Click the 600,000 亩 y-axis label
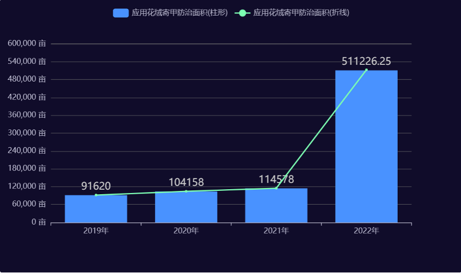This screenshot has height=273, width=461. [x=26, y=43]
